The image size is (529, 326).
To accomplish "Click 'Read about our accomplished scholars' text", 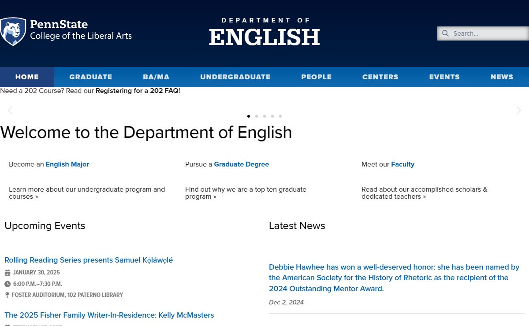I will pos(425,193).
